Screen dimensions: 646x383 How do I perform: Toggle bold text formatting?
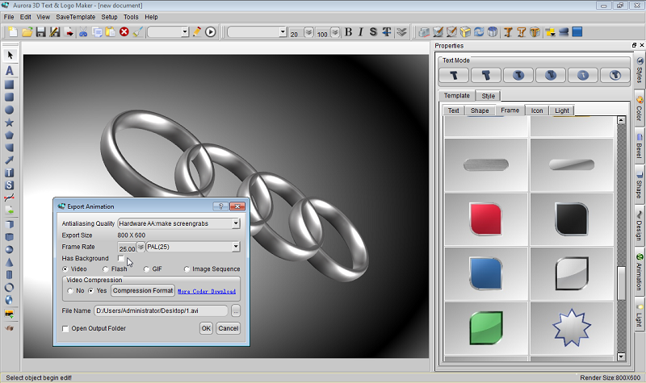coord(349,31)
